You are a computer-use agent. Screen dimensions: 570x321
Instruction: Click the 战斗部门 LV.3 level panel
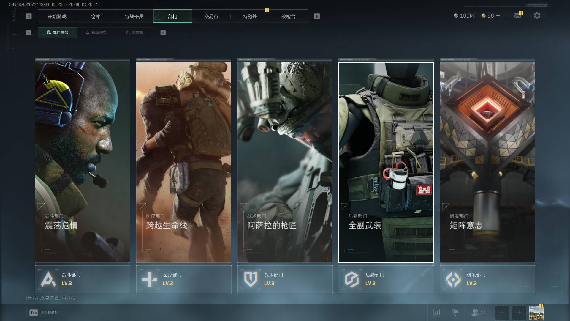(83, 279)
